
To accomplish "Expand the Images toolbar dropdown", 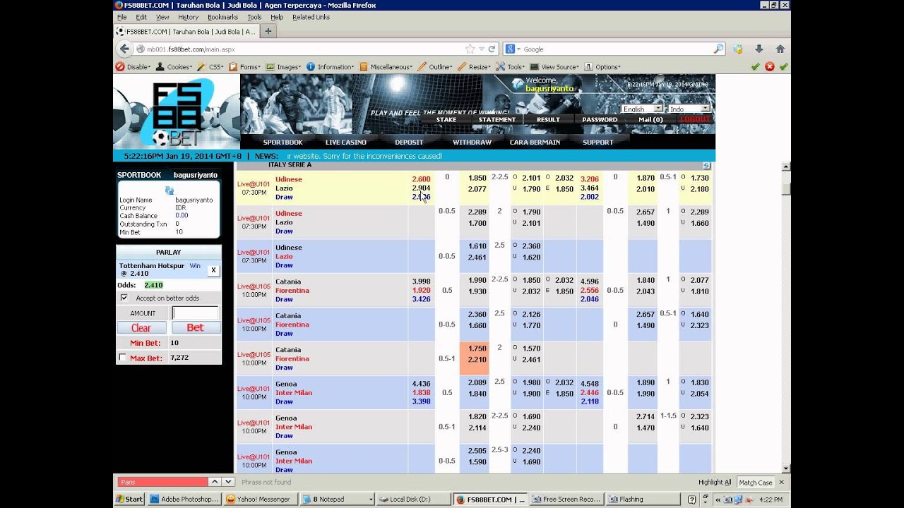I will point(283,67).
